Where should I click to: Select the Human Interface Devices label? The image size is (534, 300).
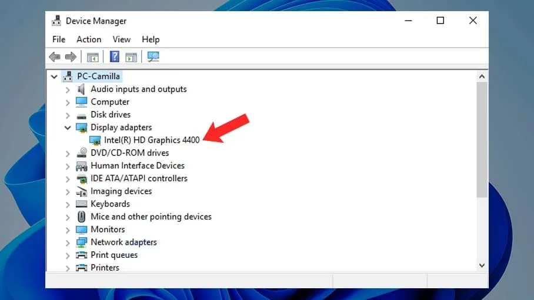(138, 166)
